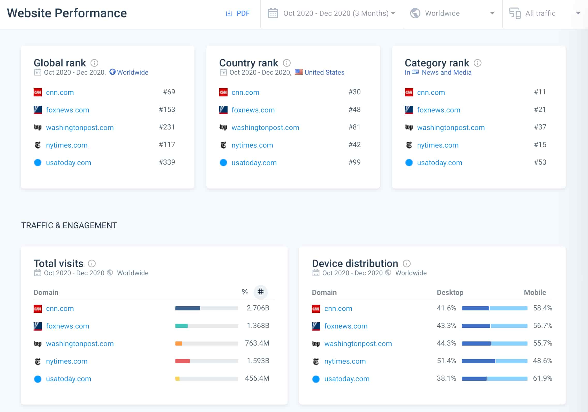Open nytimes.com in Global rank card

67,145
